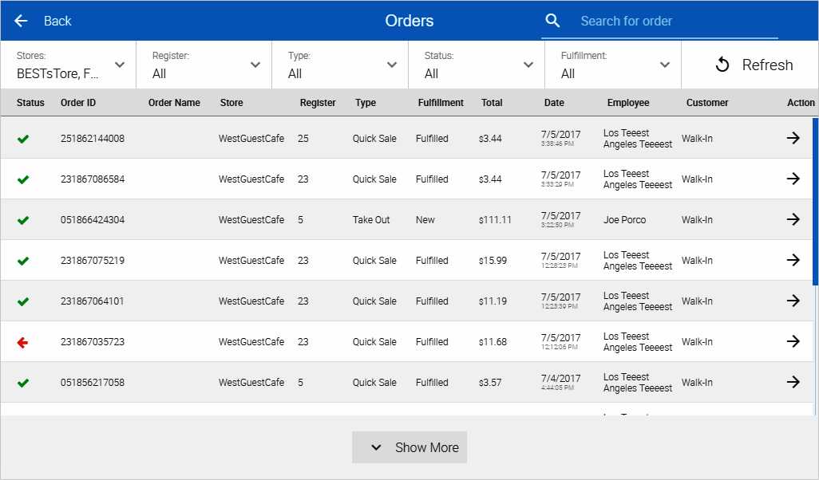The height and width of the screenshot is (480, 819).
Task: Click the search magnifier icon
Action: coord(552,21)
